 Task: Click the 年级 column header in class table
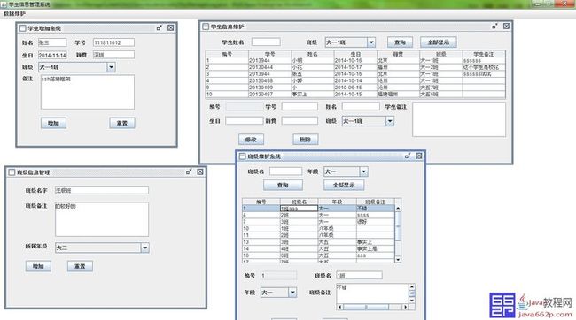pos(338,202)
